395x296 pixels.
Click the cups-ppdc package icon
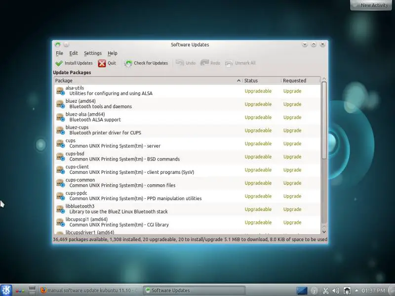60,196
